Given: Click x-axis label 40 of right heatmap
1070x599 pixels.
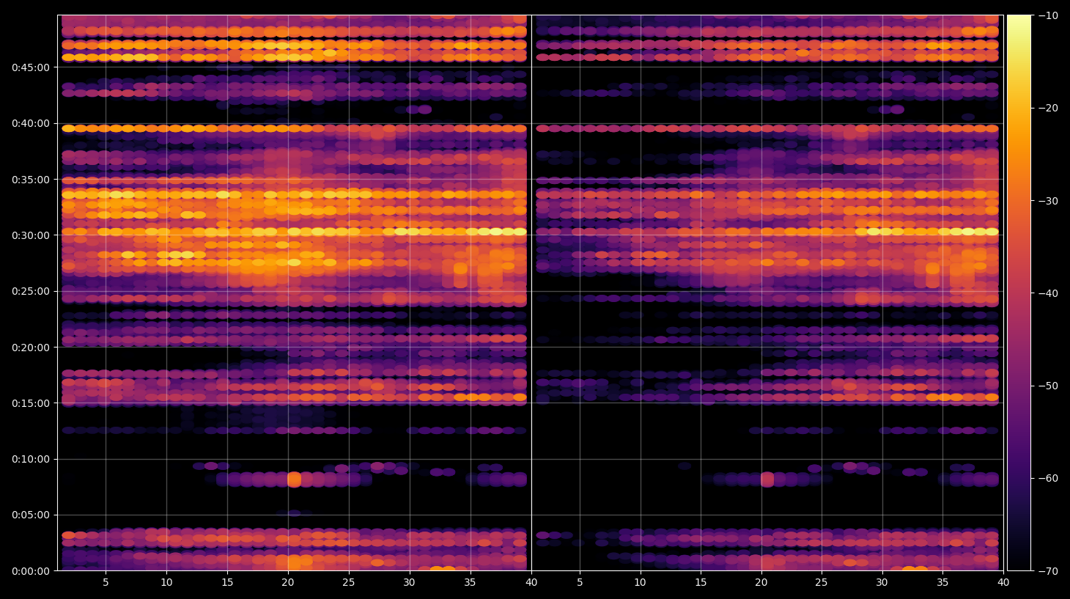Looking at the screenshot, I should click(x=1003, y=583).
